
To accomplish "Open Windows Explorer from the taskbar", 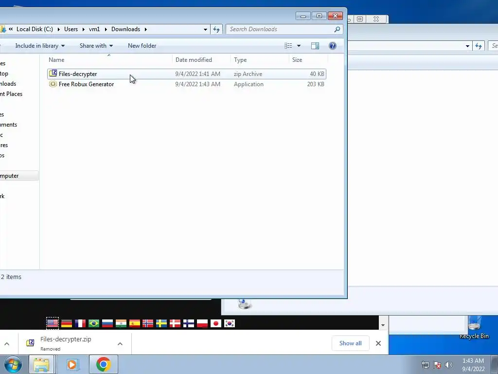I will pyautogui.click(x=42, y=364).
